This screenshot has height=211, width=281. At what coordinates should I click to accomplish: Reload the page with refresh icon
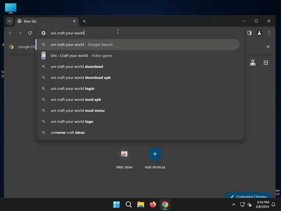[30, 33]
